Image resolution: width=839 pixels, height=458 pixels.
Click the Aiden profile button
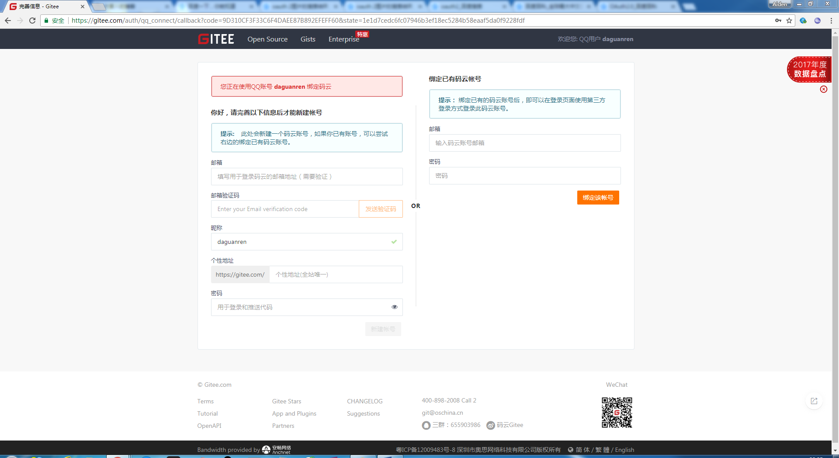pos(780,4)
